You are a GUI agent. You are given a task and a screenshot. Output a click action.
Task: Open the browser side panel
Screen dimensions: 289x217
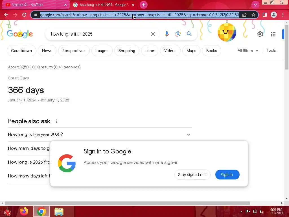click(264, 15)
